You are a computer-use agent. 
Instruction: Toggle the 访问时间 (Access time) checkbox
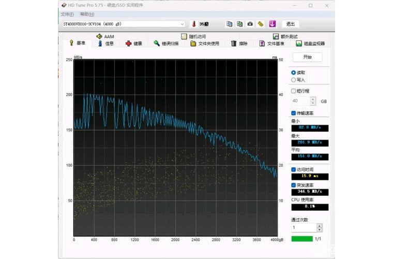294,169
